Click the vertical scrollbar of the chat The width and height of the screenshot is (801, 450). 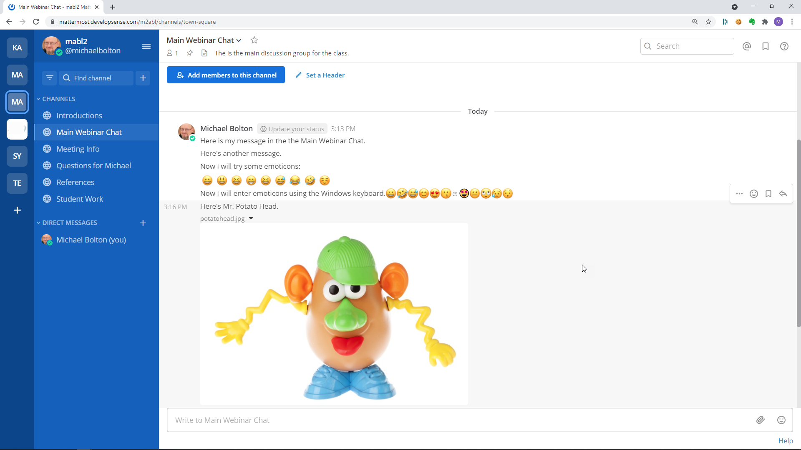[798, 233]
